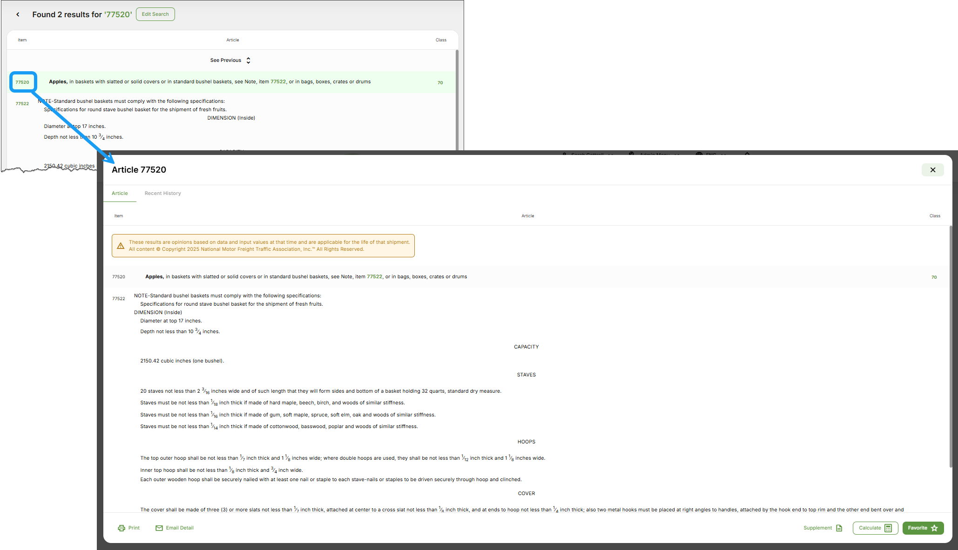Open the Admin Menu dropdown
The height and width of the screenshot is (550, 958).
click(654, 155)
